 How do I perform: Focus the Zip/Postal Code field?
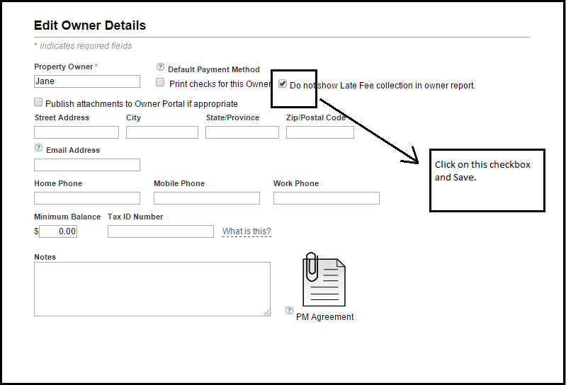coord(319,132)
